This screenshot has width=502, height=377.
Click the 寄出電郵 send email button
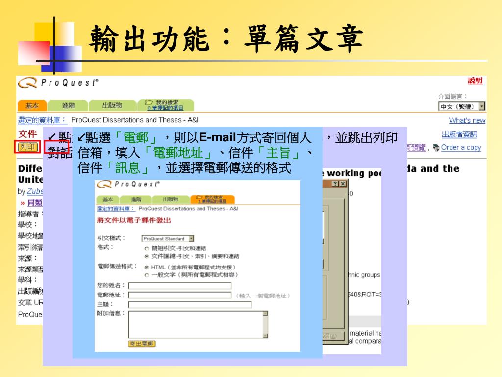(x=142, y=344)
